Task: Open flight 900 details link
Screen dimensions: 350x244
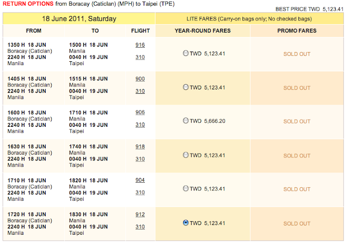Action: coord(140,79)
